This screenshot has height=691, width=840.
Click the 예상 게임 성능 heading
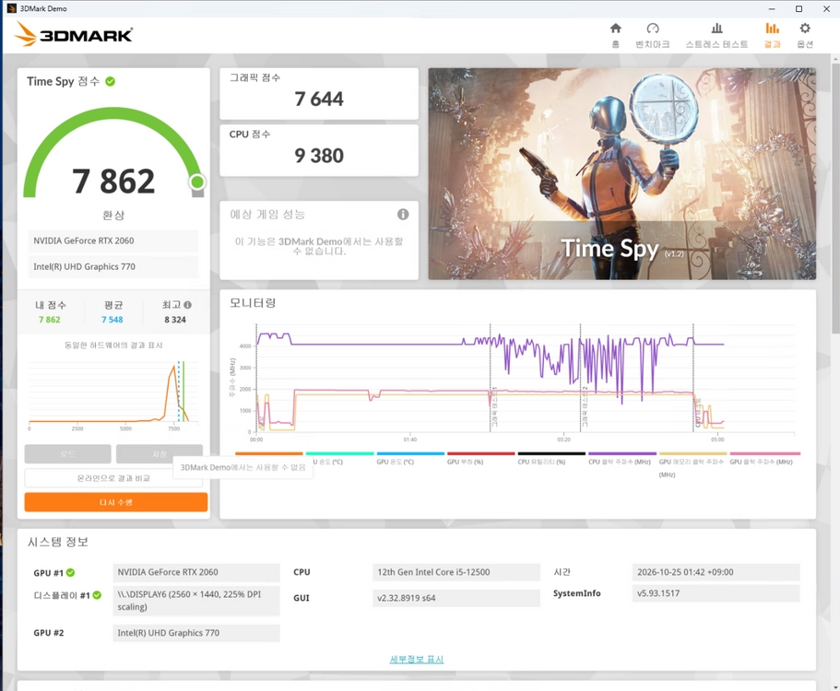[x=267, y=214]
